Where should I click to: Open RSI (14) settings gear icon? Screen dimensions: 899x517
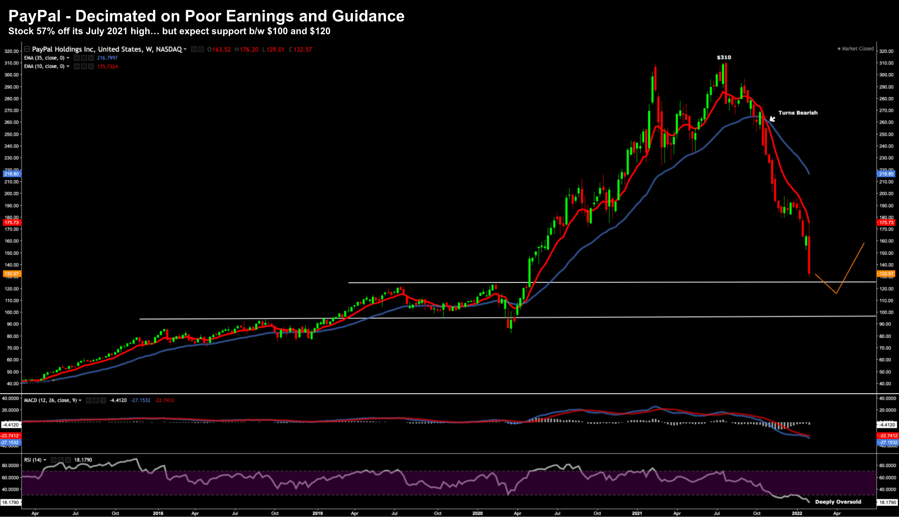coord(61,460)
